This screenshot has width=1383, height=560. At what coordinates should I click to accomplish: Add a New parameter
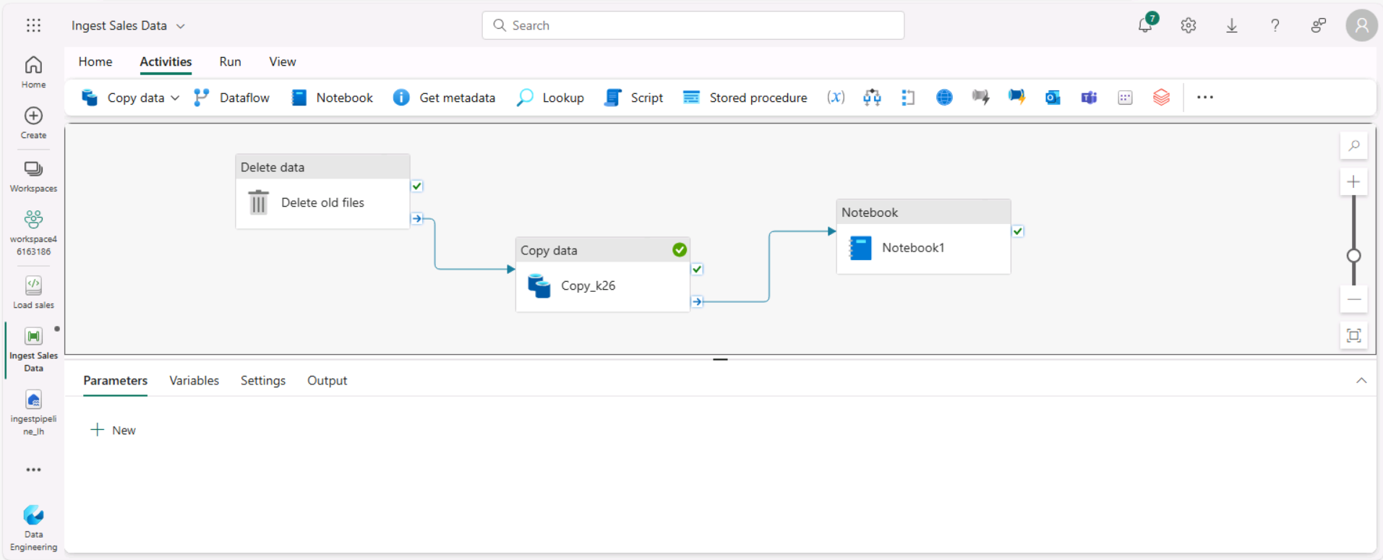[x=113, y=431]
